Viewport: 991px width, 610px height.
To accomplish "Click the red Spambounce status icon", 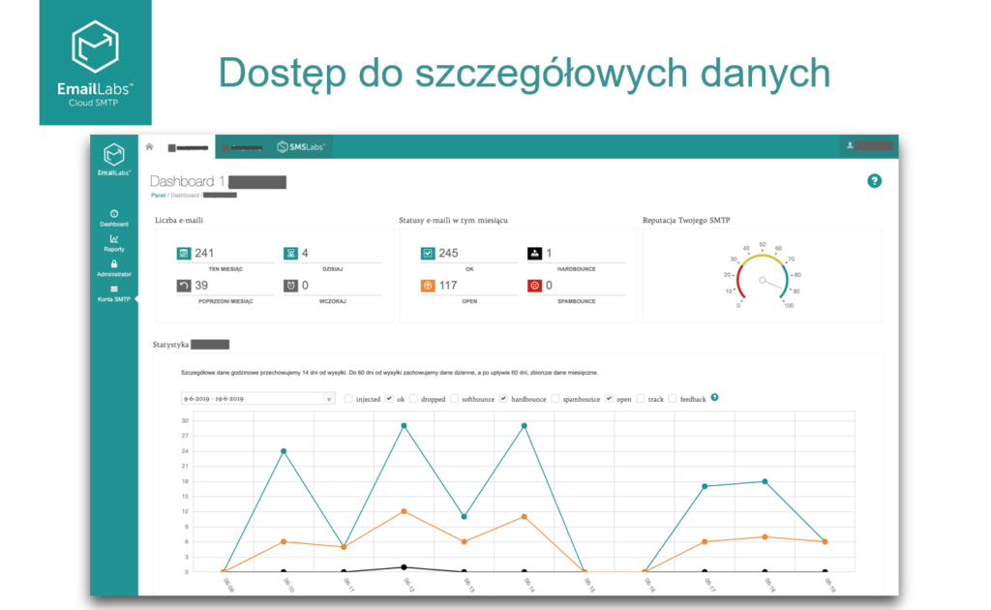I will [x=534, y=286].
